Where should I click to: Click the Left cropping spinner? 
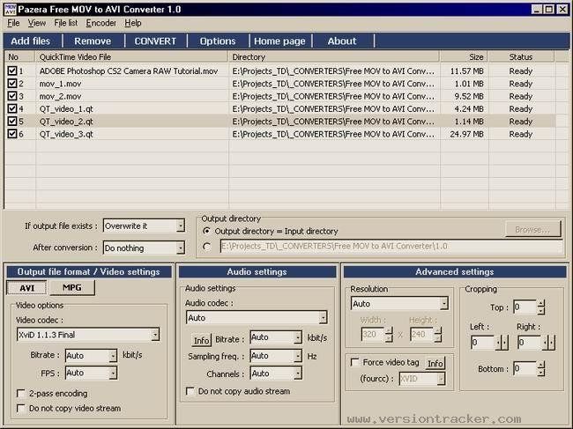point(501,343)
